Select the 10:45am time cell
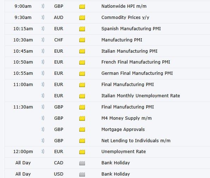 (x=23, y=51)
